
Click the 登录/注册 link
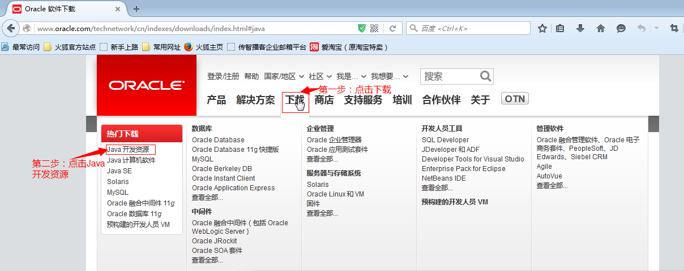point(223,76)
